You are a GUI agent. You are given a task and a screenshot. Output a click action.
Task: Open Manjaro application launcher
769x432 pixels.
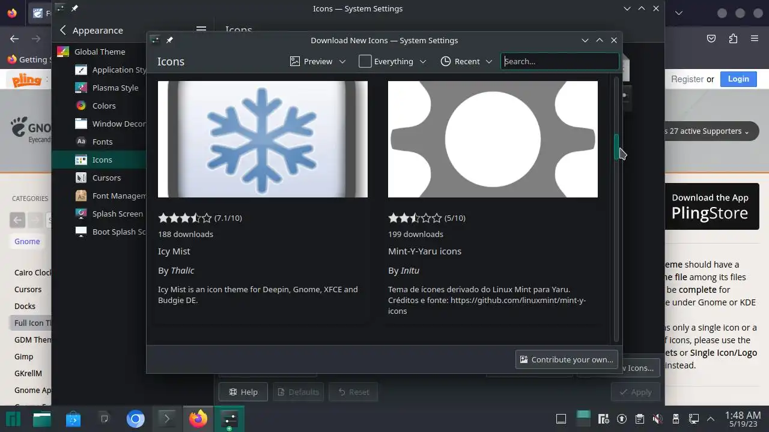pos(13,418)
